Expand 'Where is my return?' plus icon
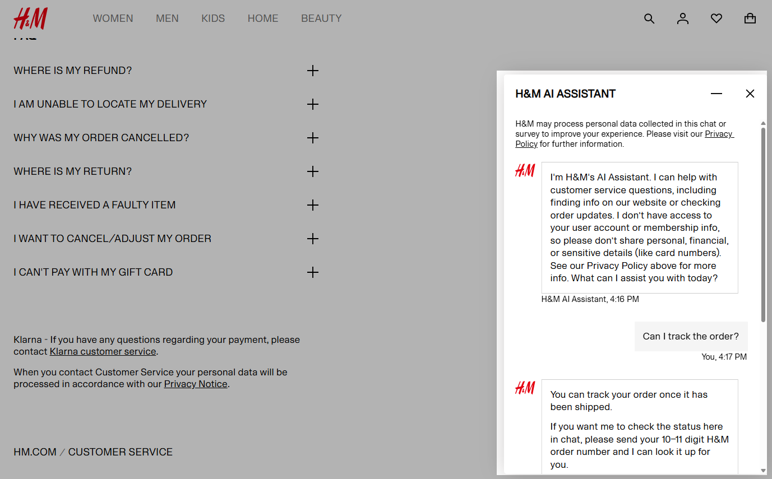The image size is (772, 479). [313, 171]
